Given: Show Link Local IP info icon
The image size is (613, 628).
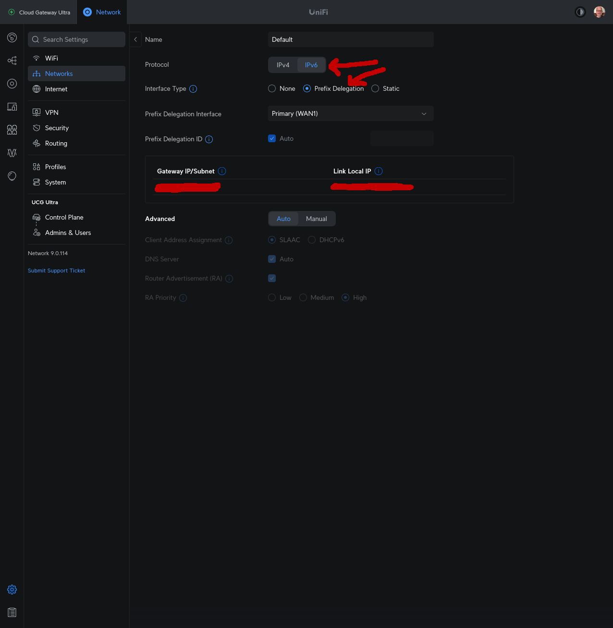Looking at the screenshot, I should point(379,171).
